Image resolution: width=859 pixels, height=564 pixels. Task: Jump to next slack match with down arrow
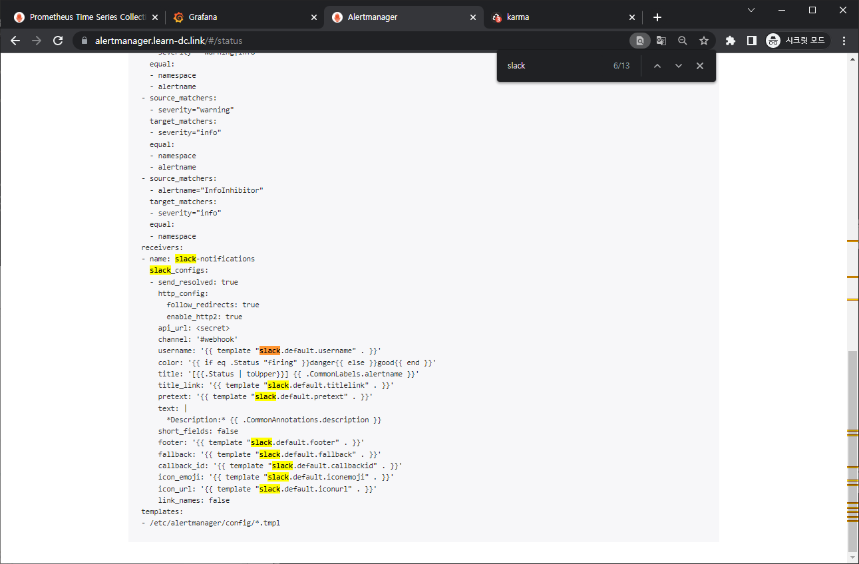coord(678,65)
